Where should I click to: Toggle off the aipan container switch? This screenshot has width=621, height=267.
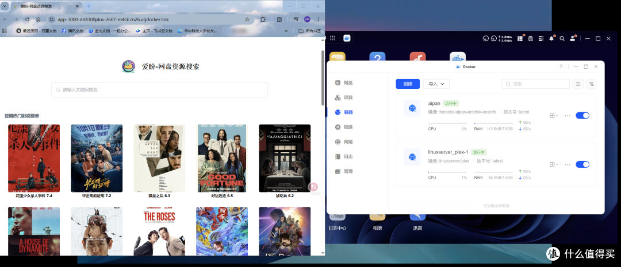582,116
